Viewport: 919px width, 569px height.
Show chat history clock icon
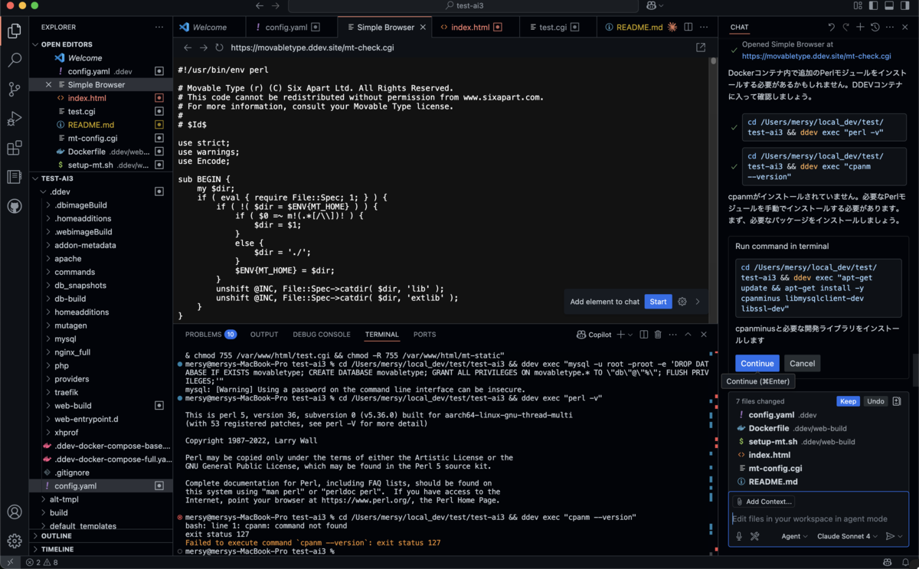click(x=875, y=27)
